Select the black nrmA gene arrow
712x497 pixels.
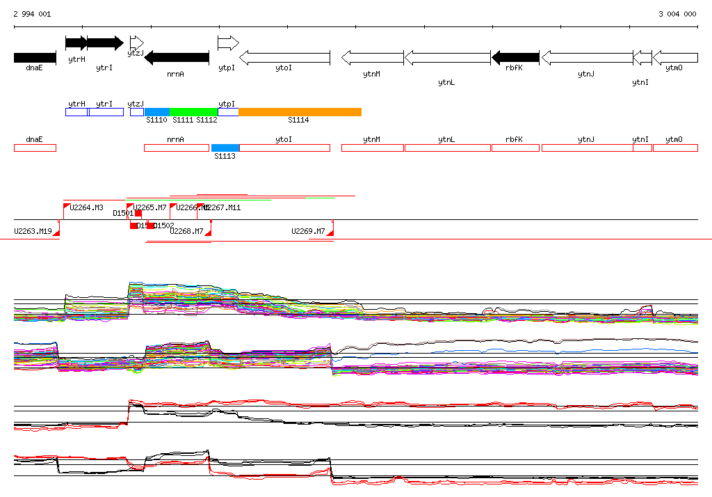[x=177, y=58]
